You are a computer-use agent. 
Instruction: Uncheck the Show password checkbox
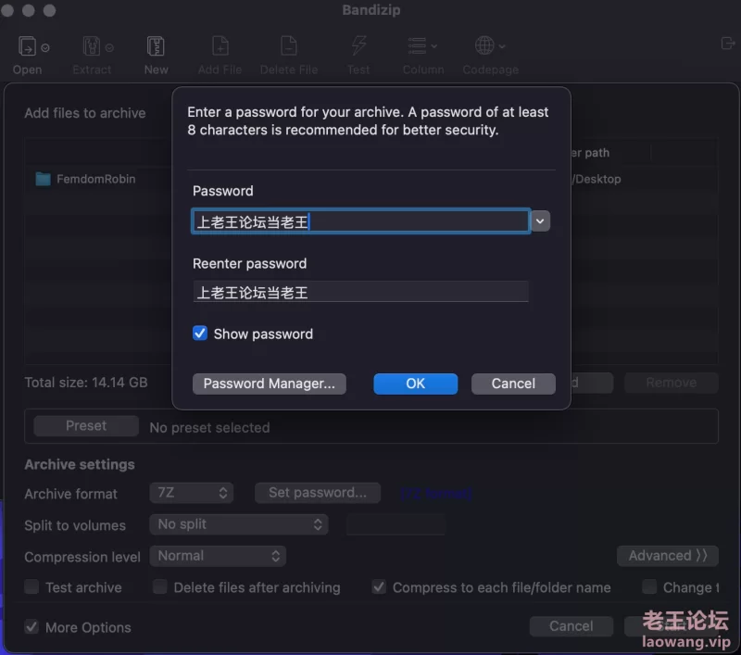point(200,334)
